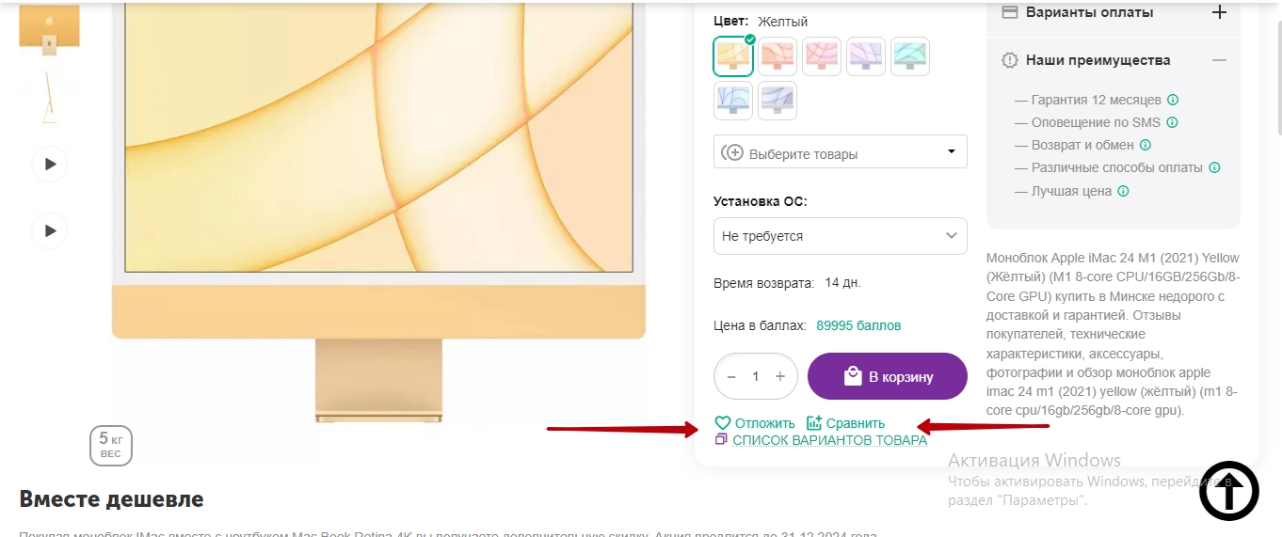Open the СПИСОК ВАРИАНТОВ ТОВАРА link

(829, 440)
